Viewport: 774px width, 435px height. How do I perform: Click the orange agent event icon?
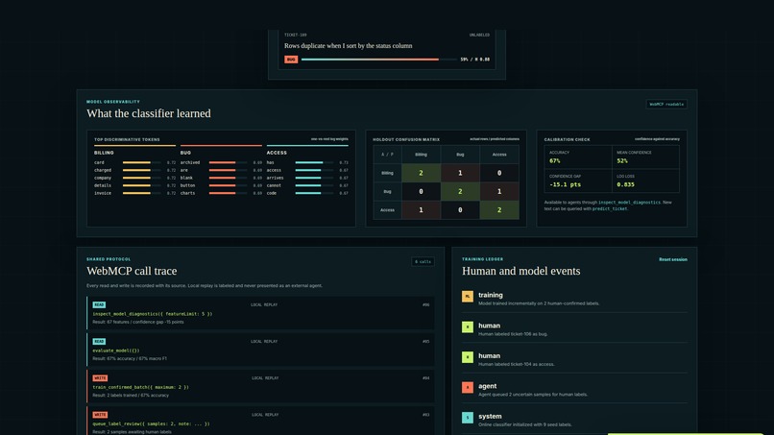click(468, 387)
